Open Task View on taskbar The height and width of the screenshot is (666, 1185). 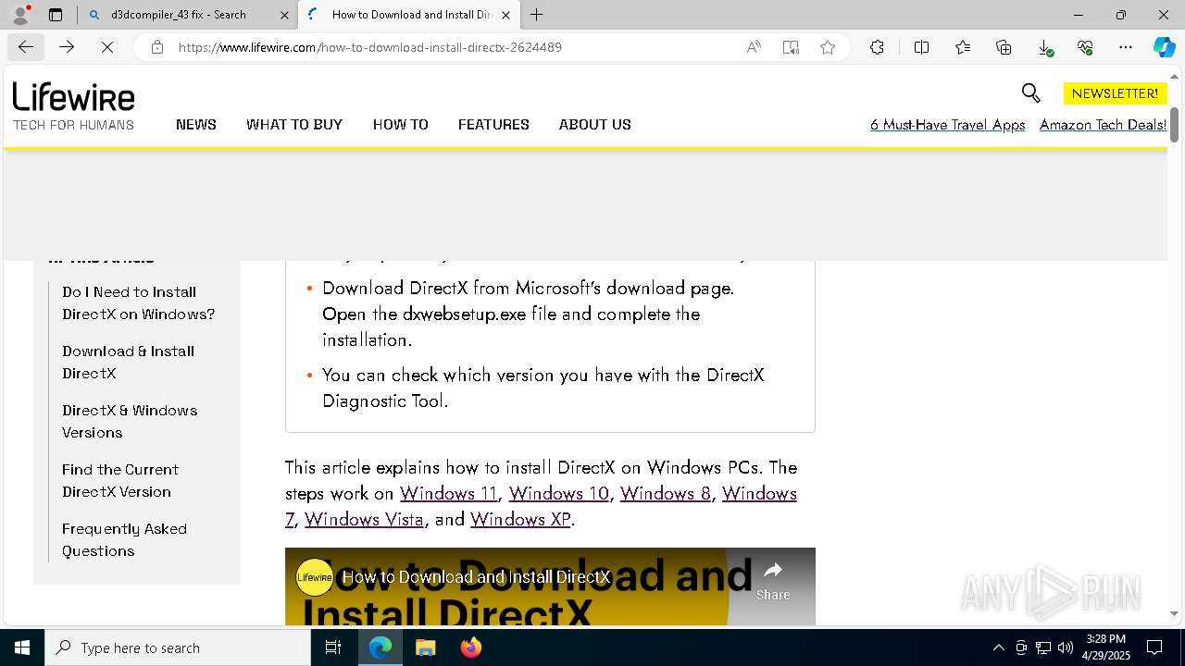(333, 647)
